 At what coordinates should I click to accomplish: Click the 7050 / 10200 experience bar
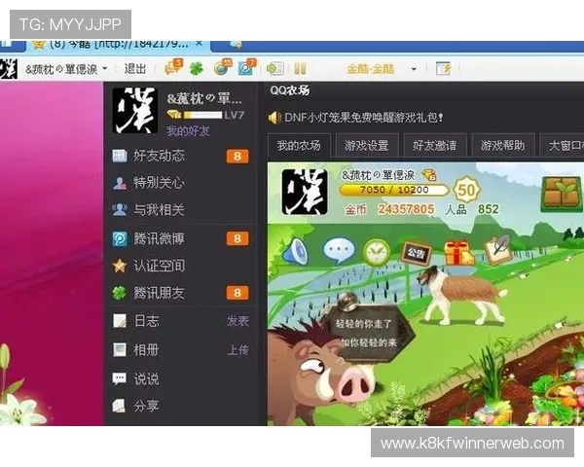(x=394, y=190)
